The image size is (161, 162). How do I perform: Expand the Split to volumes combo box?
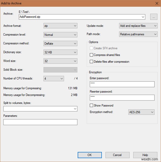tap(40, 109)
